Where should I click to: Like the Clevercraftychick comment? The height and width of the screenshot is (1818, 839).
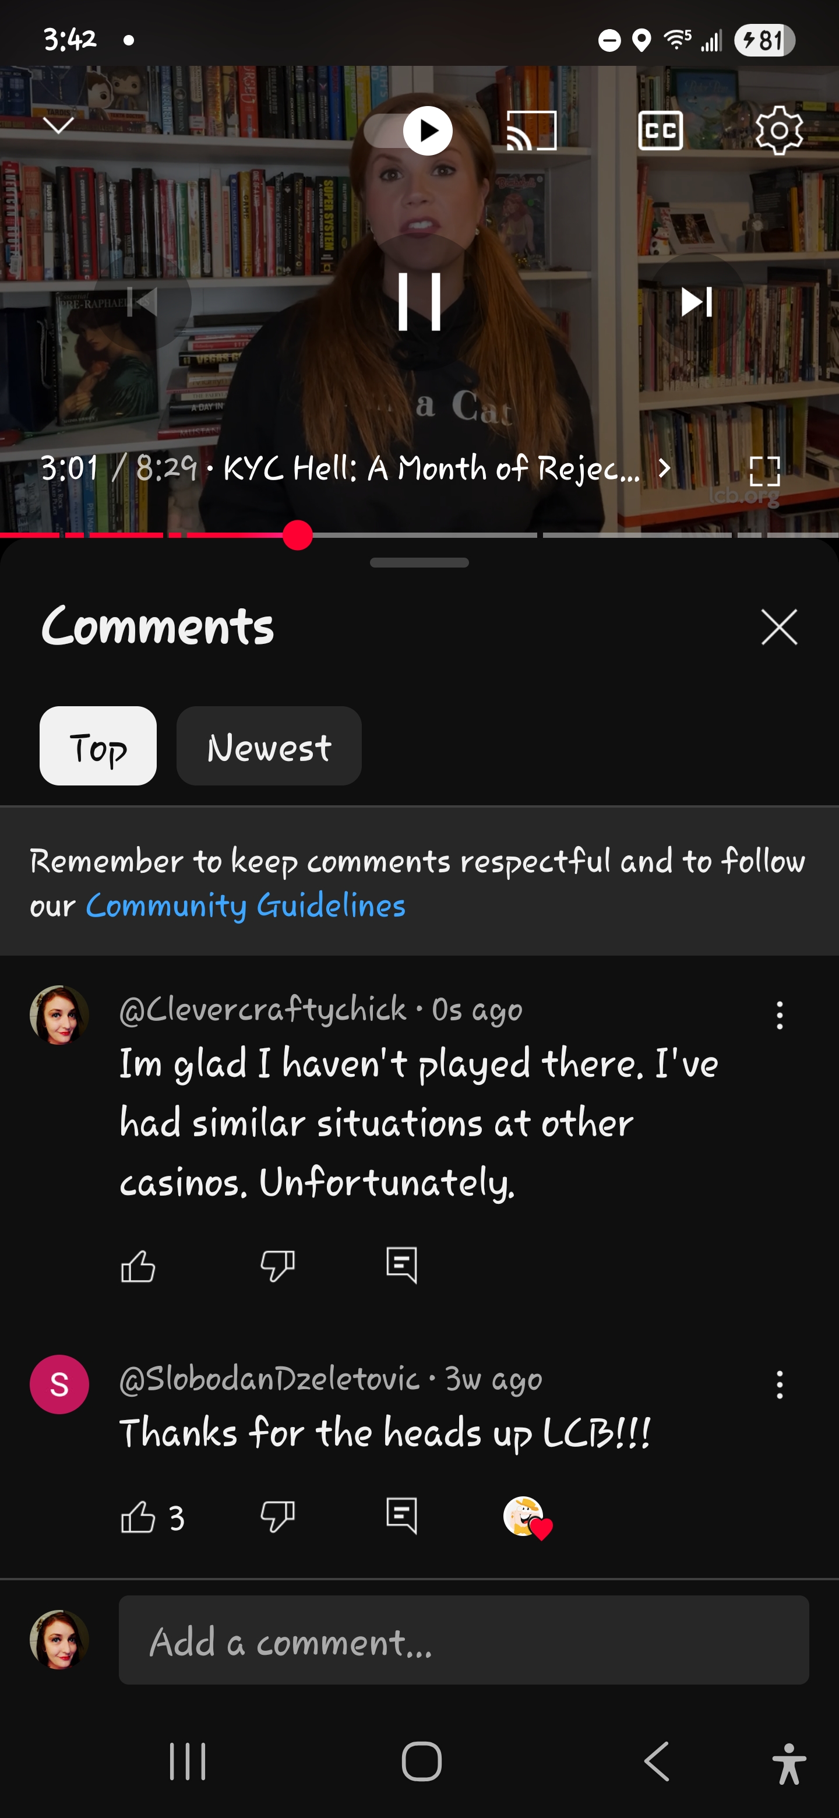tap(138, 1266)
